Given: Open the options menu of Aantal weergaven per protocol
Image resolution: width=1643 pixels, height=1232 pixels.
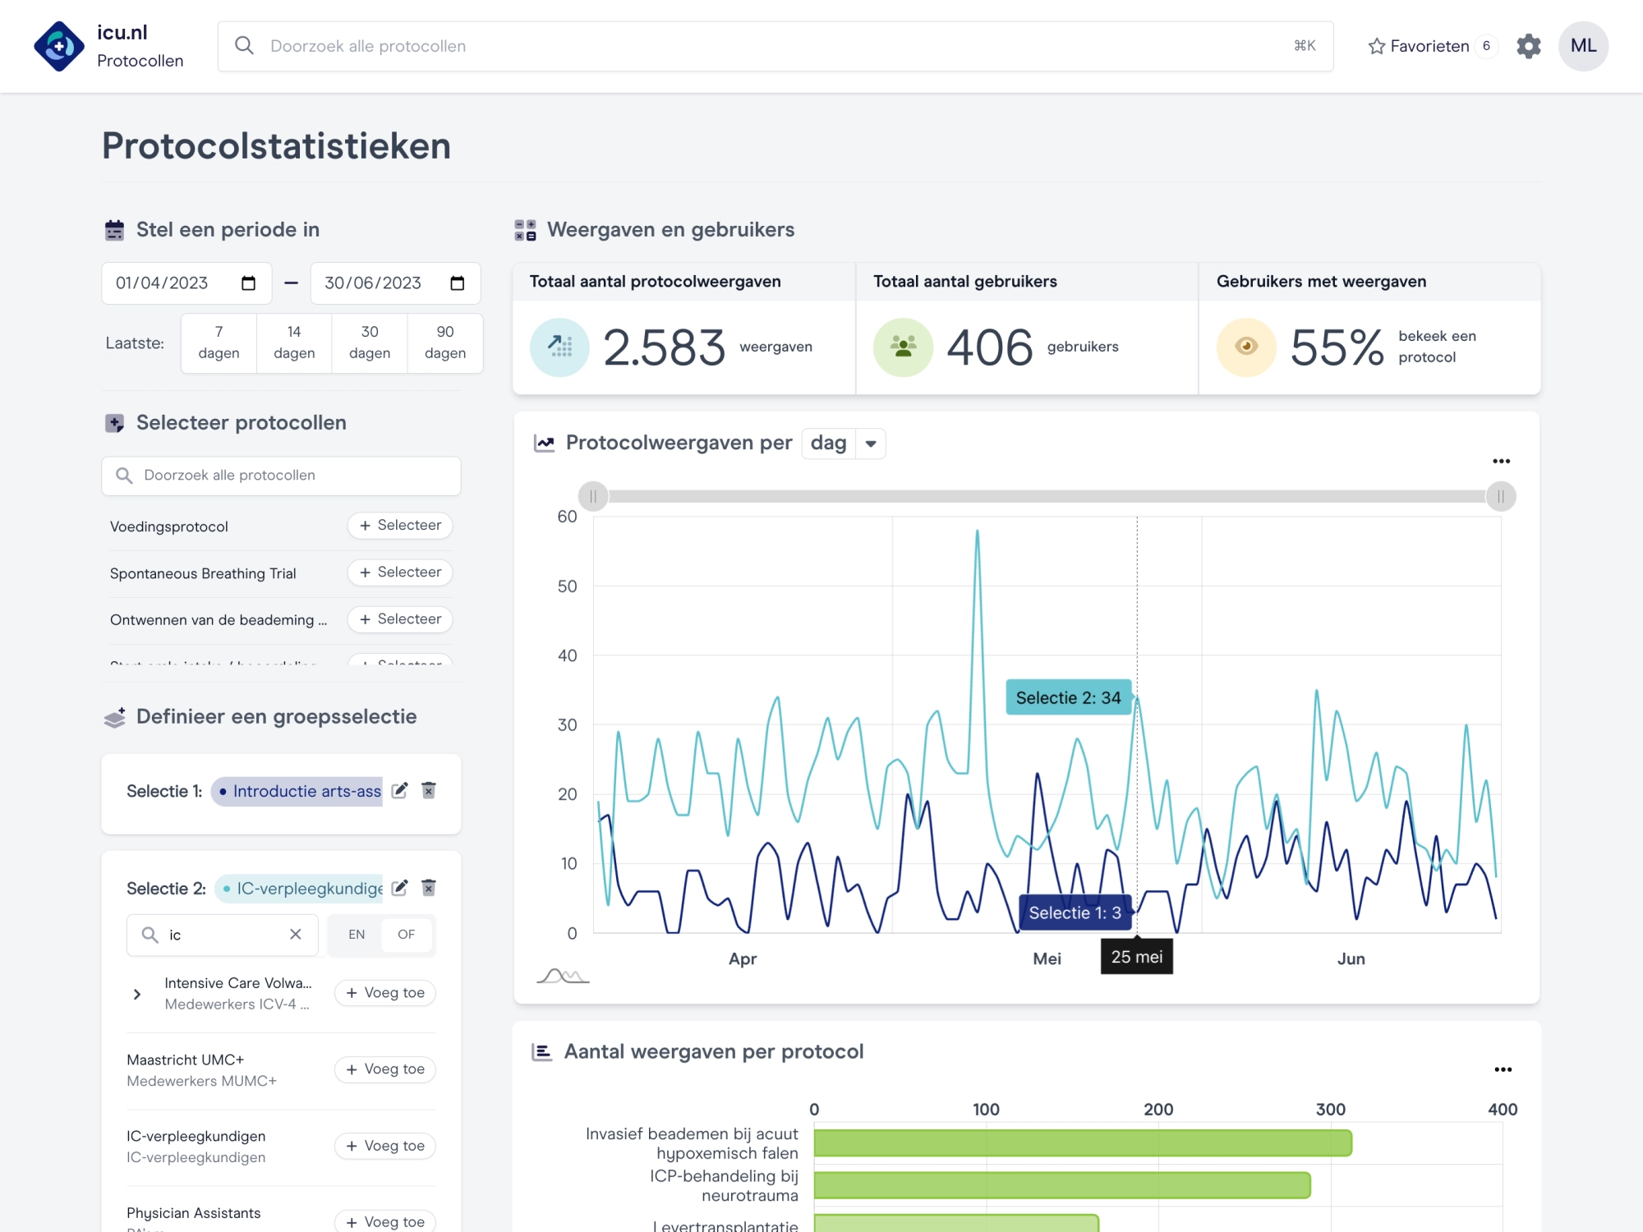Looking at the screenshot, I should pyautogui.click(x=1503, y=1069).
